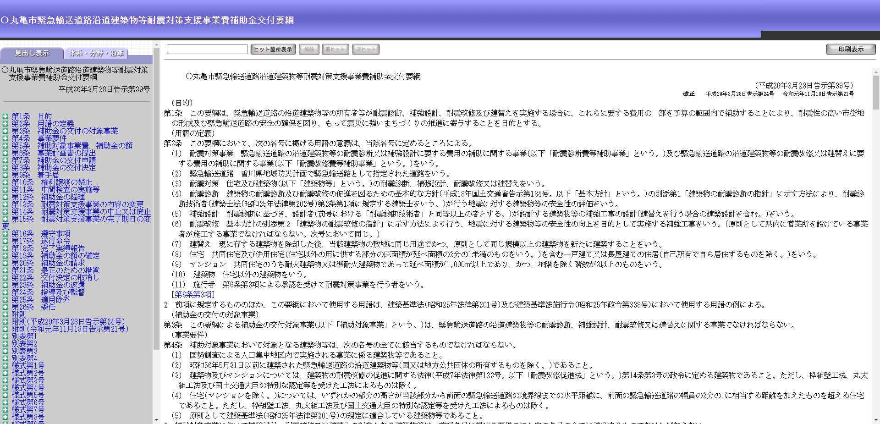The width and height of the screenshot is (880, 424).
Task: Expand the 様式第8号 entry
Action: 5,417
